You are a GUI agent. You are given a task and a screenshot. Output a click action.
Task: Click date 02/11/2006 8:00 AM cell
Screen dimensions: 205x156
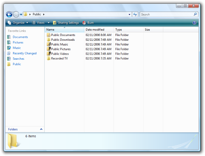tap(98, 35)
